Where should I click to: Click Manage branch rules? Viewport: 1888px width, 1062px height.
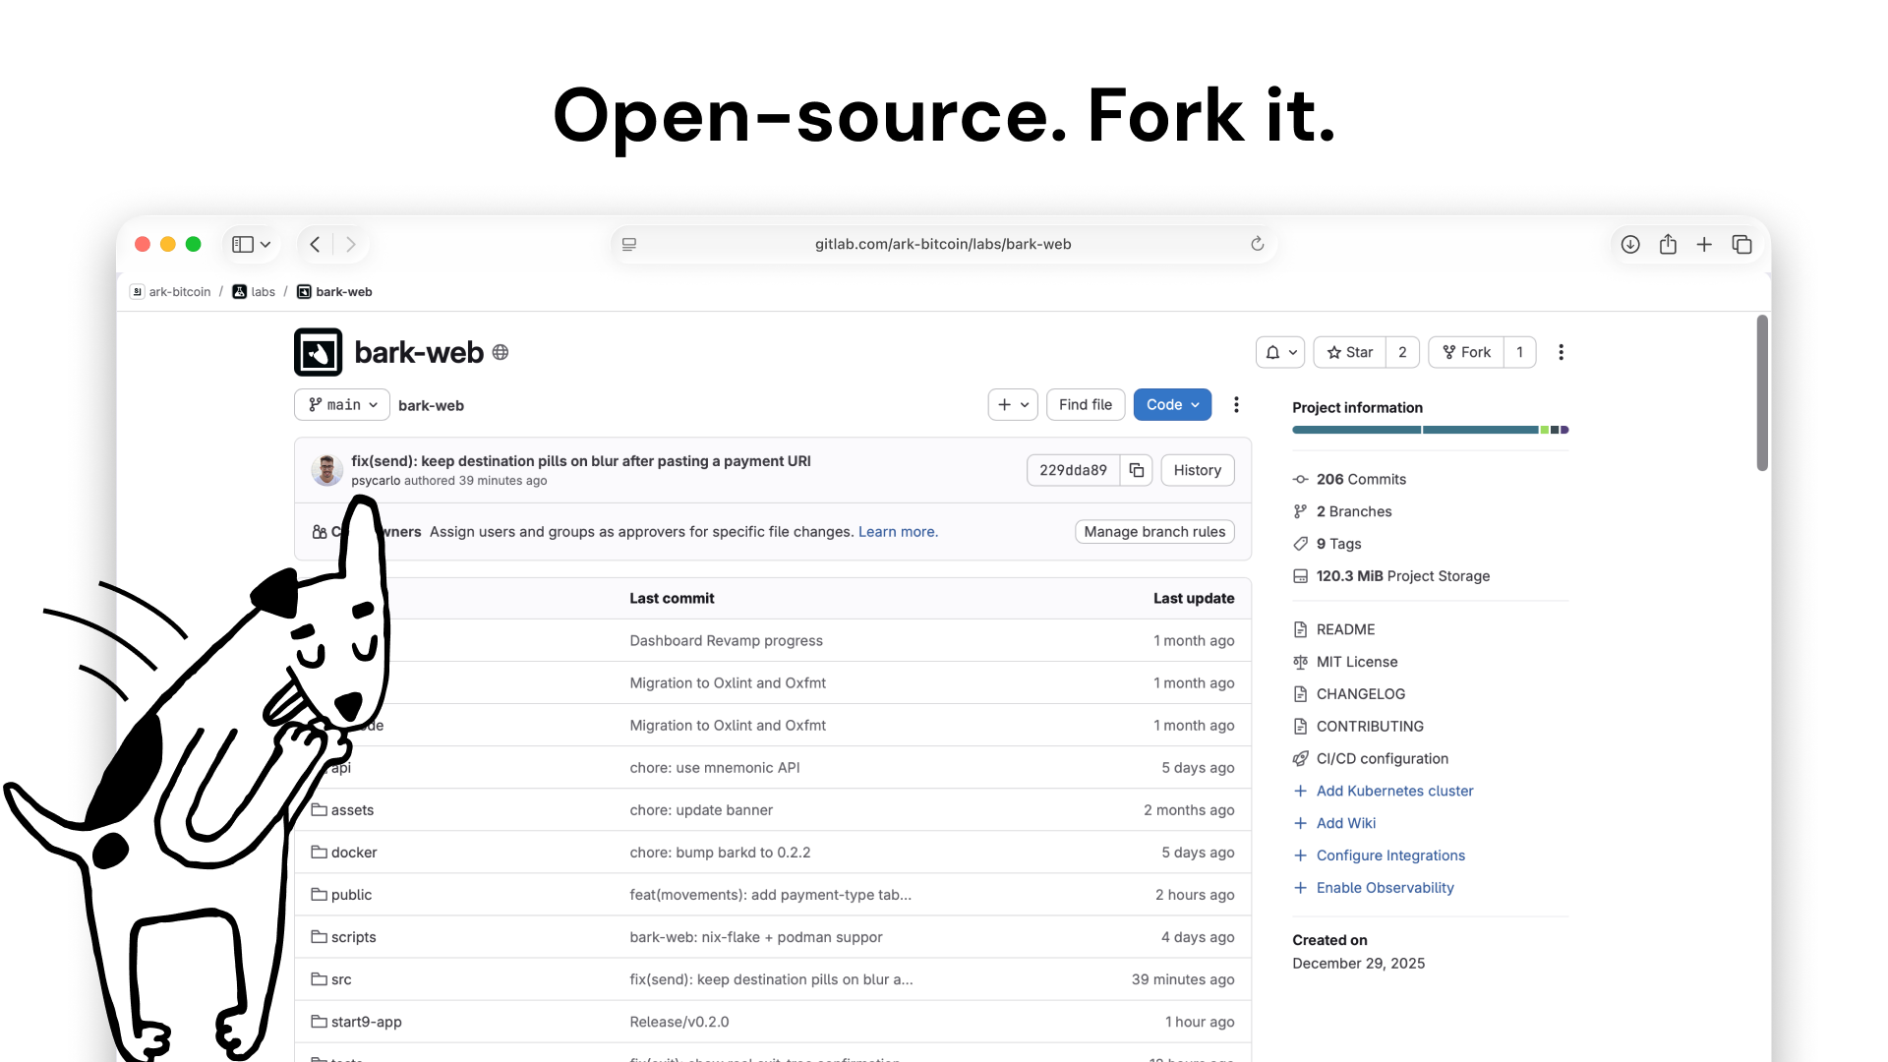click(x=1154, y=532)
